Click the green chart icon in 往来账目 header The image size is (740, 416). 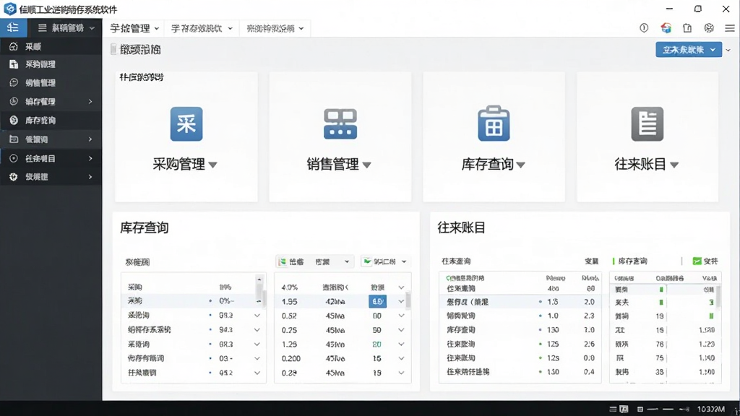697,261
